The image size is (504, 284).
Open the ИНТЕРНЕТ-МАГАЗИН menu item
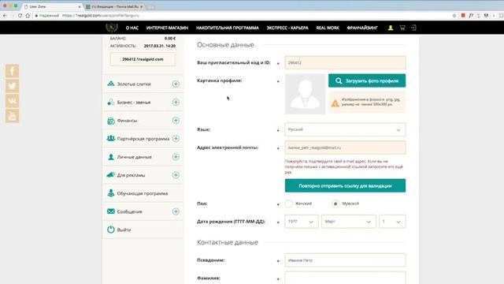pyautogui.click(x=167, y=28)
